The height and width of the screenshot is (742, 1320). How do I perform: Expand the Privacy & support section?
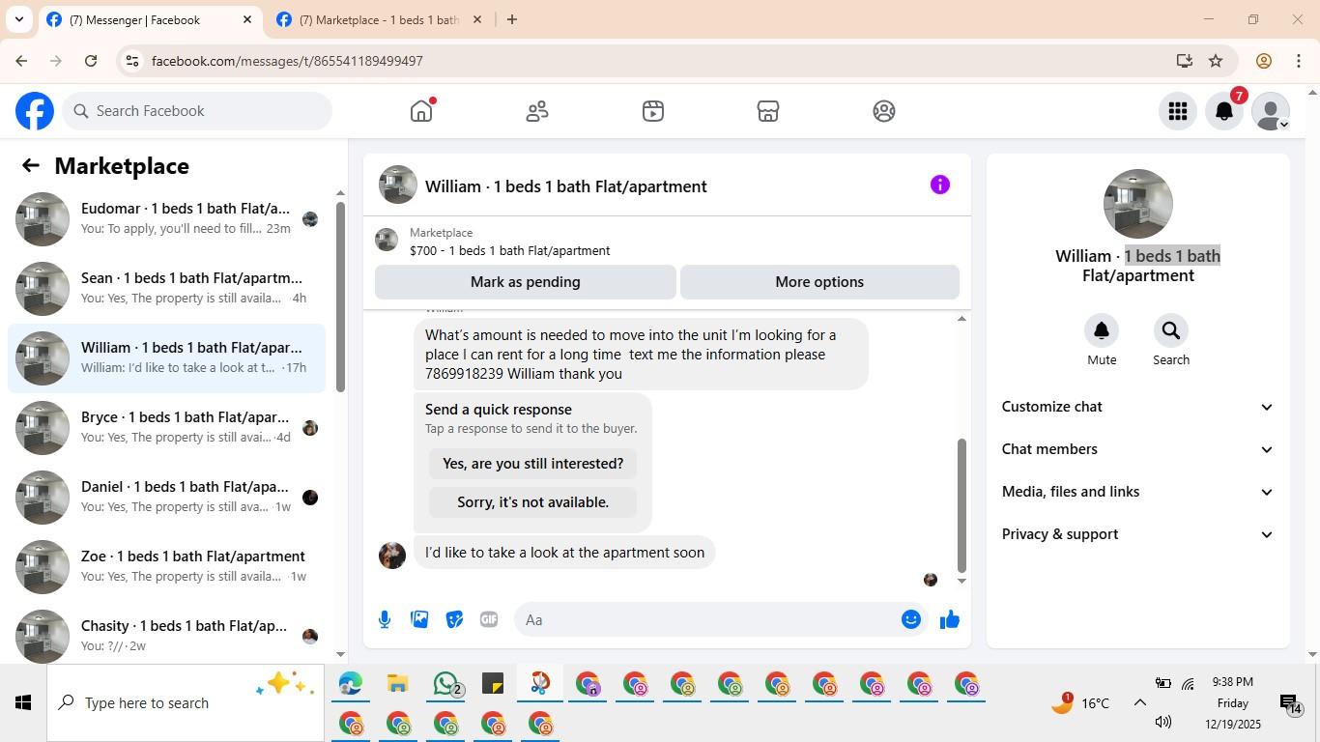1138,534
